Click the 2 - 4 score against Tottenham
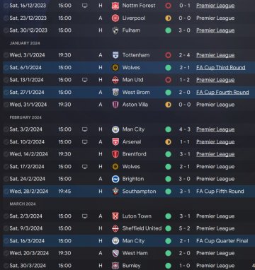255x270 pixels. pyautogui.click(x=184, y=55)
